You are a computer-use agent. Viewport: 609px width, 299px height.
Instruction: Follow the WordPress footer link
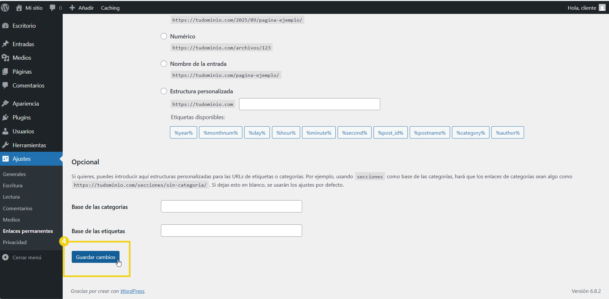(132, 291)
